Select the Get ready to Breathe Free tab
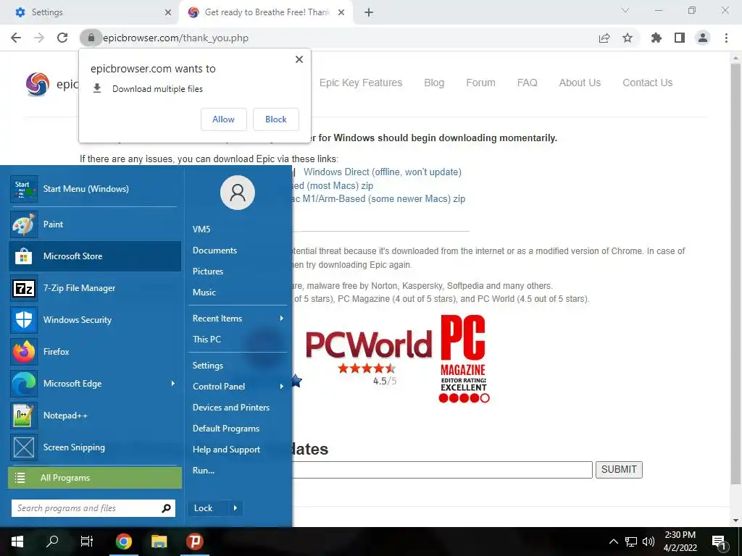 [x=267, y=12]
